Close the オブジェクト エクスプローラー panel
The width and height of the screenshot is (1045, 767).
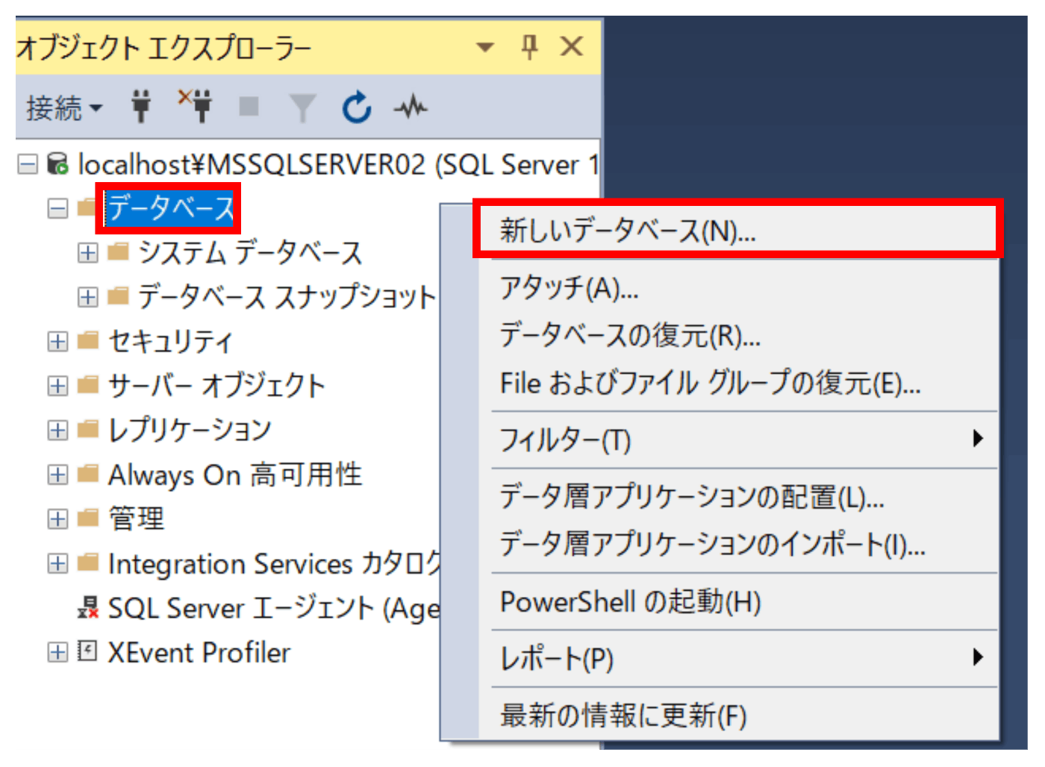pyautogui.click(x=572, y=46)
